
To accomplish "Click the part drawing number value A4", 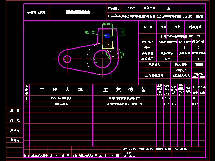I will pyautogui.click(x=169, y=9).
